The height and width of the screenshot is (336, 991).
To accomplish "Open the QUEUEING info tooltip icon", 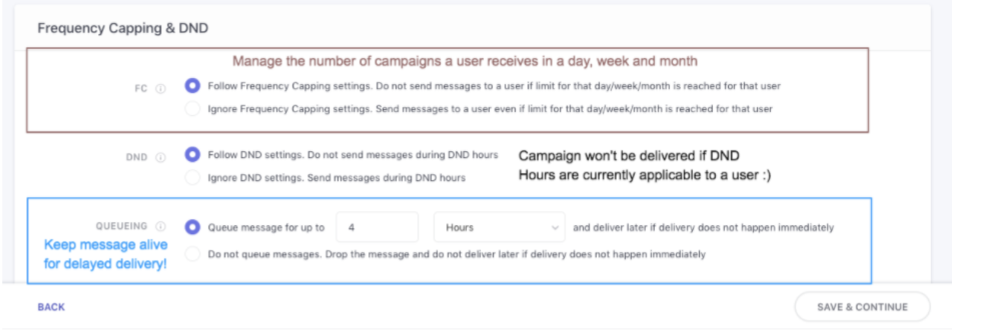I will [160, 226].
